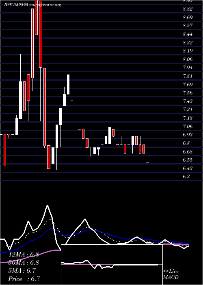Screen dimensions: 203x285
Task: Click the 6.8 price axis label
Action: [186, 143]
